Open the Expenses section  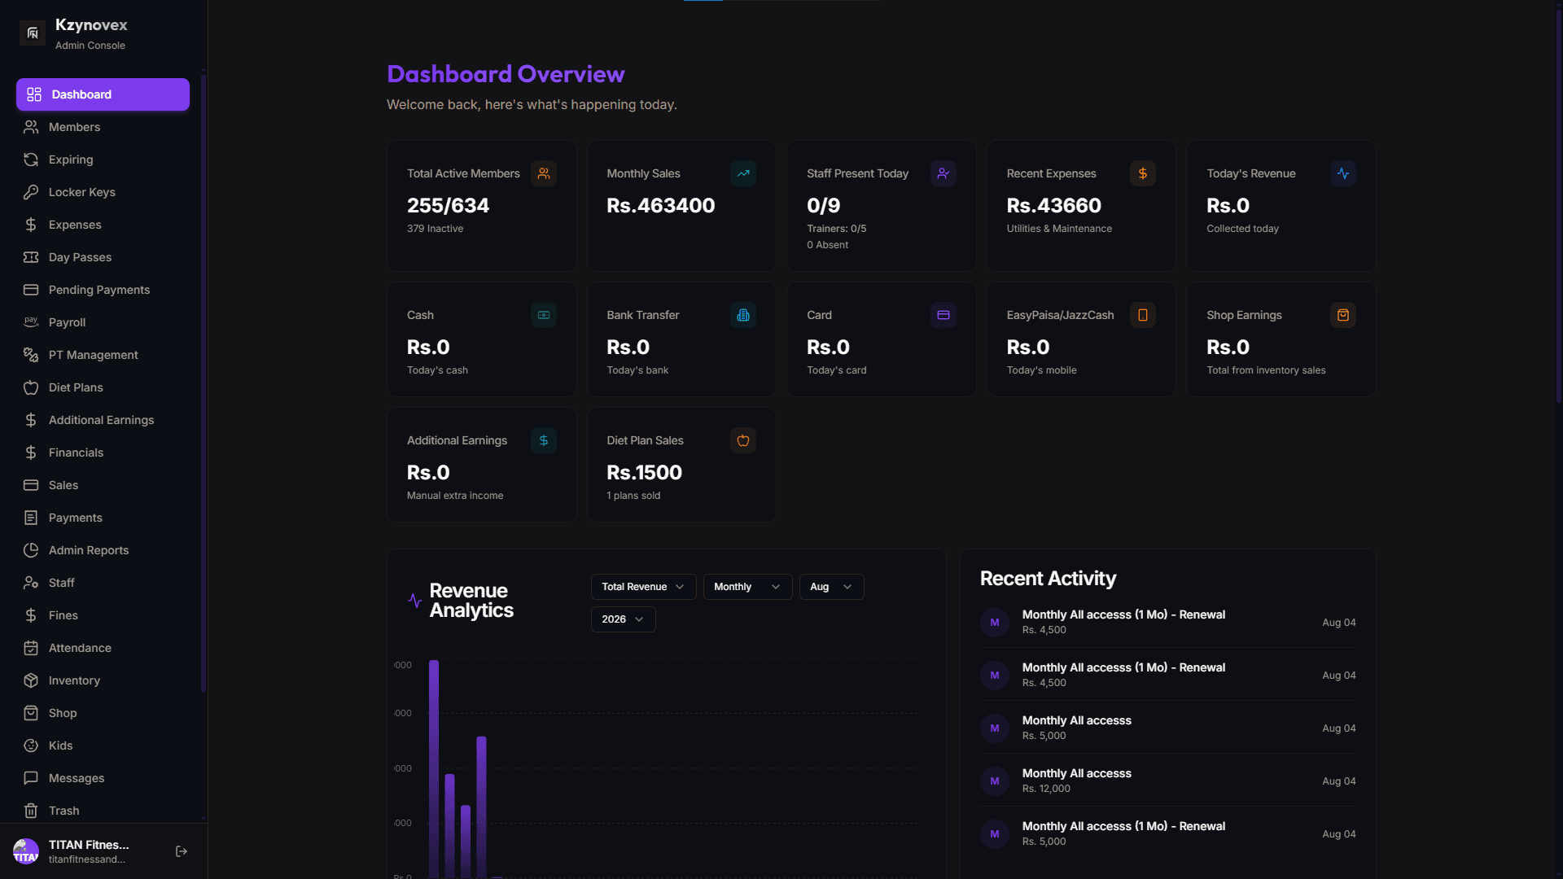(103, 225)
